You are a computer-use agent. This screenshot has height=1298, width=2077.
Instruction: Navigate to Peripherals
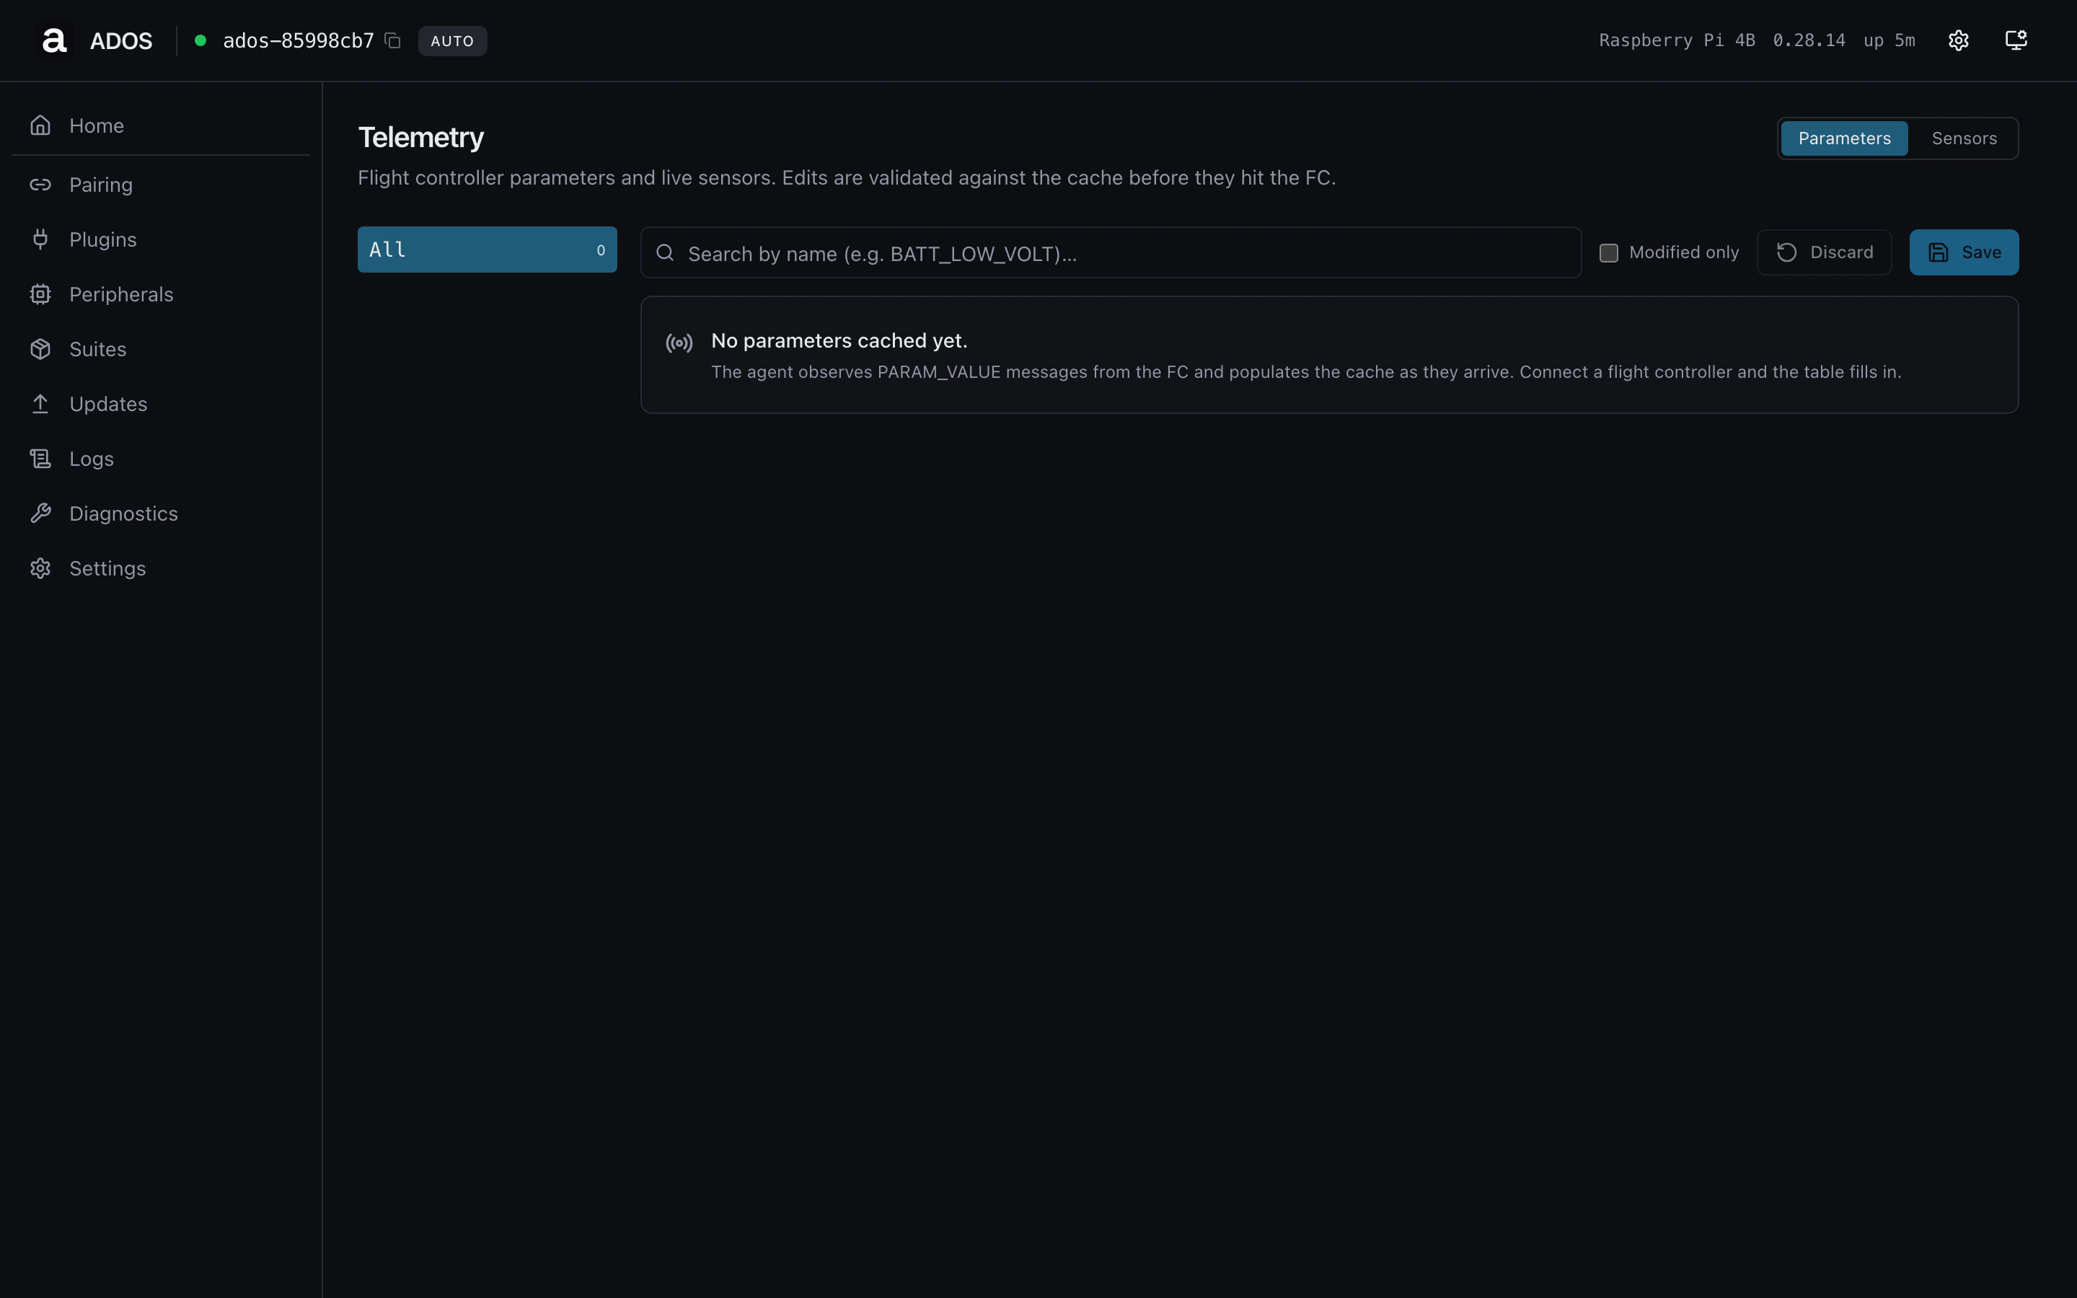[x=161, y=294]
